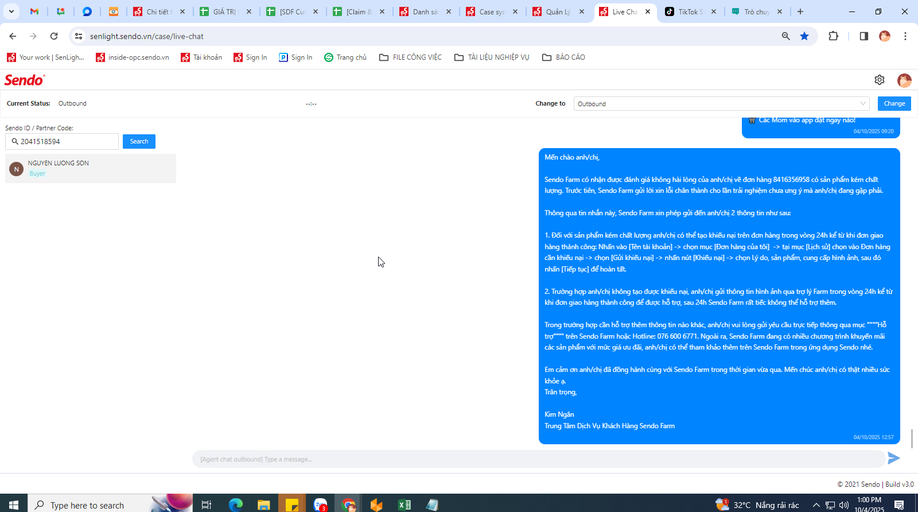
Task: Click the Search button
Action: coord(139,141)
